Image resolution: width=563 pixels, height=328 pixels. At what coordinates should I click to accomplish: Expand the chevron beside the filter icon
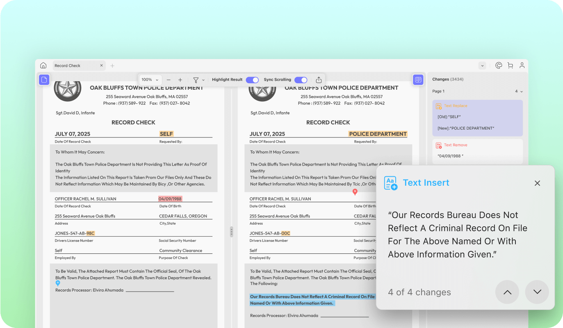[x=203, y=80]
